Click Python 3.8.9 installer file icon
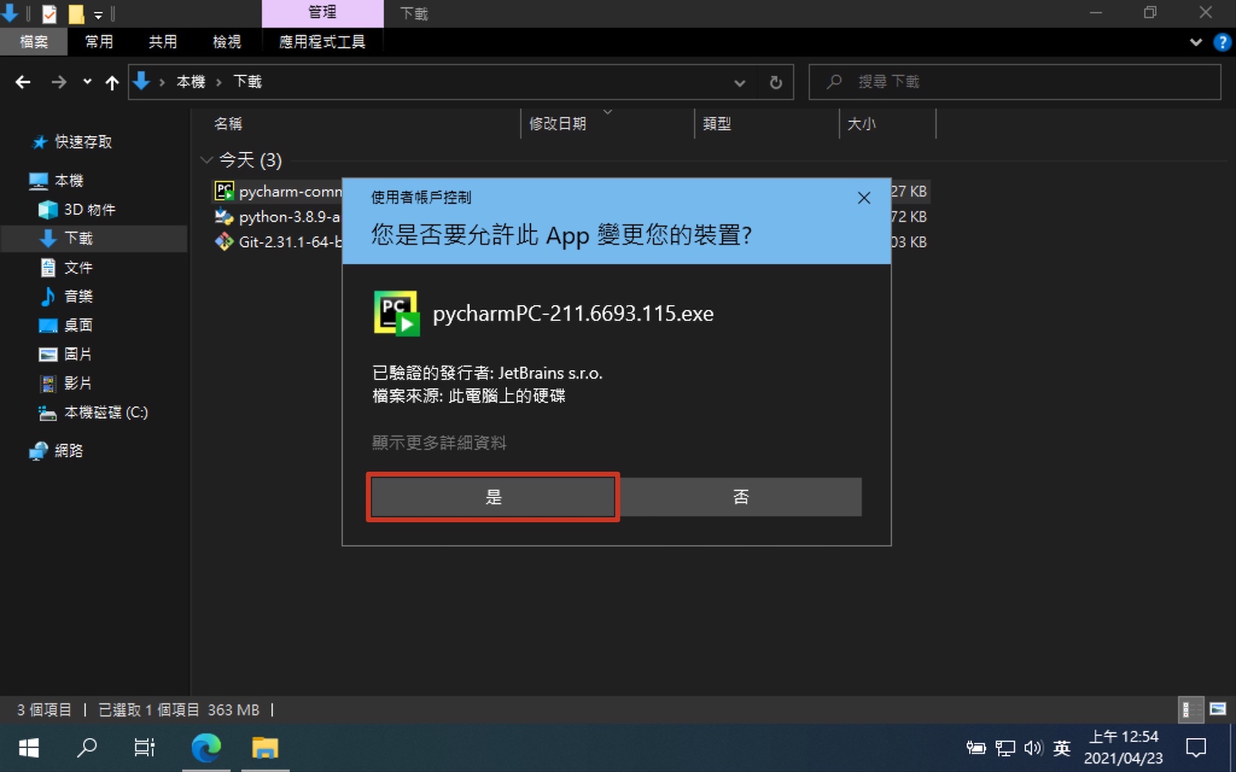Screen dimensions: 1236x772 [224, 216]
